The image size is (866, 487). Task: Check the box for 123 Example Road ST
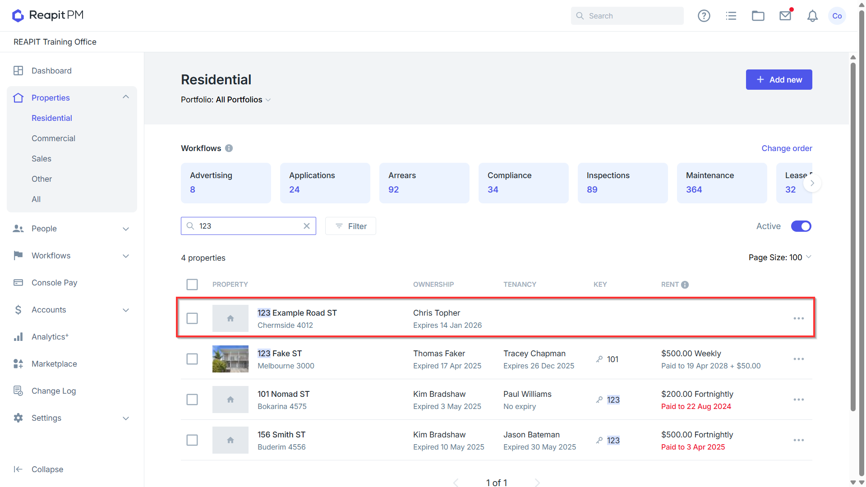192,318
